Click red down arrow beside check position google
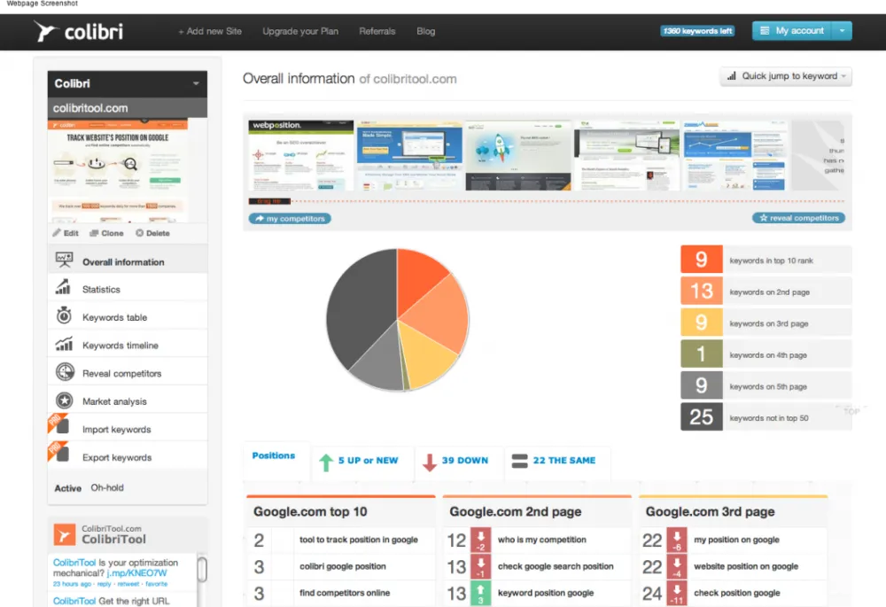This screenshot has height=607, width=886. tap(677, 594)
